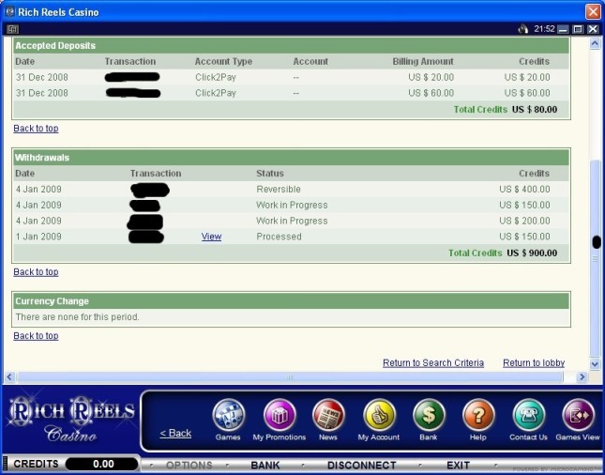
Task: Open the Contact Us telephone icon
Action: (x=529, y=415)
